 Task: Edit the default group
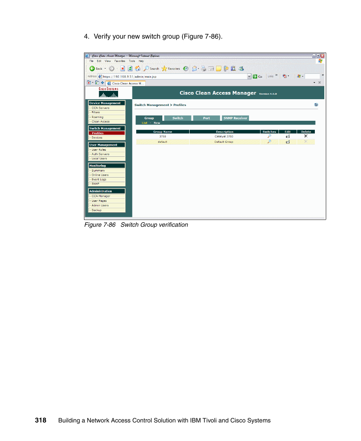(x=288, y=142)
